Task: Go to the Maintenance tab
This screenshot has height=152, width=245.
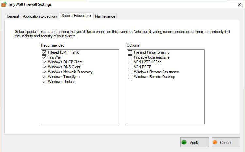Action: 105,16
